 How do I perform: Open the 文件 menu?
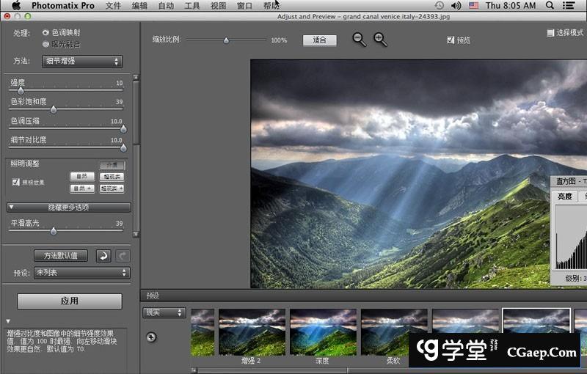[x=113, y=5]
